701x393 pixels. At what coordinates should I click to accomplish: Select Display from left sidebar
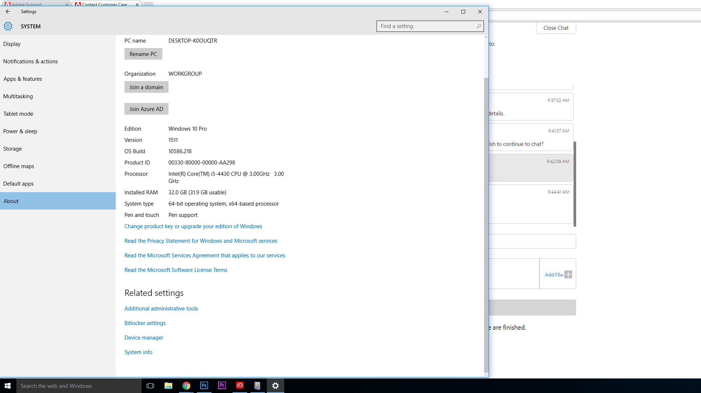click(x=12, y=43)
